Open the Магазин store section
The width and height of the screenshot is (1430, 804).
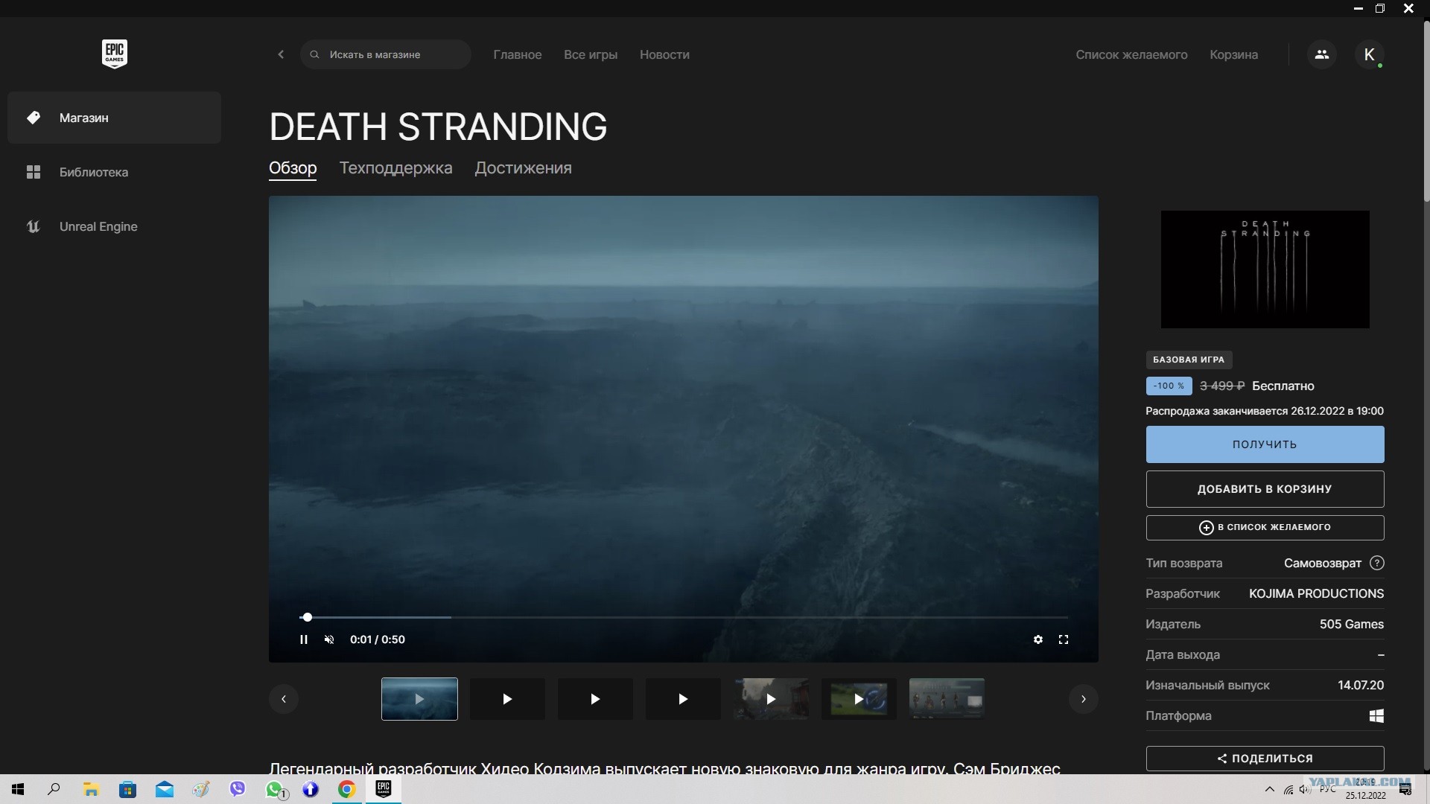click(114, 118)
